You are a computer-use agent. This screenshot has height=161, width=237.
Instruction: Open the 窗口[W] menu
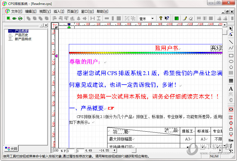pyautogui.click(x=87, y=11)
